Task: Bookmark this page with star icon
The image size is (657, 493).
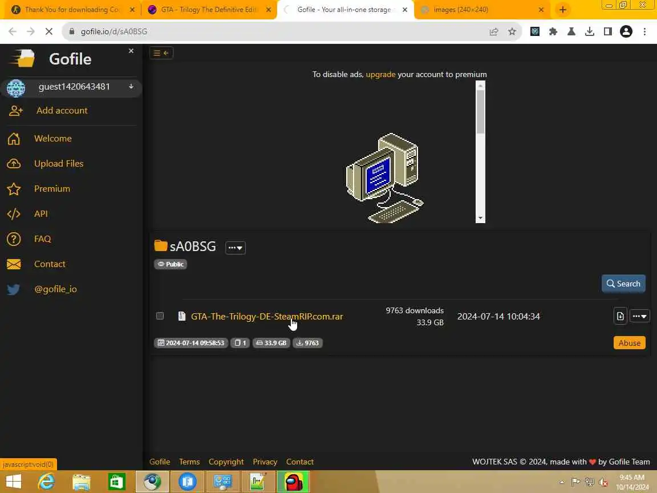Action: pyautogui.click(x=512, y=31)
